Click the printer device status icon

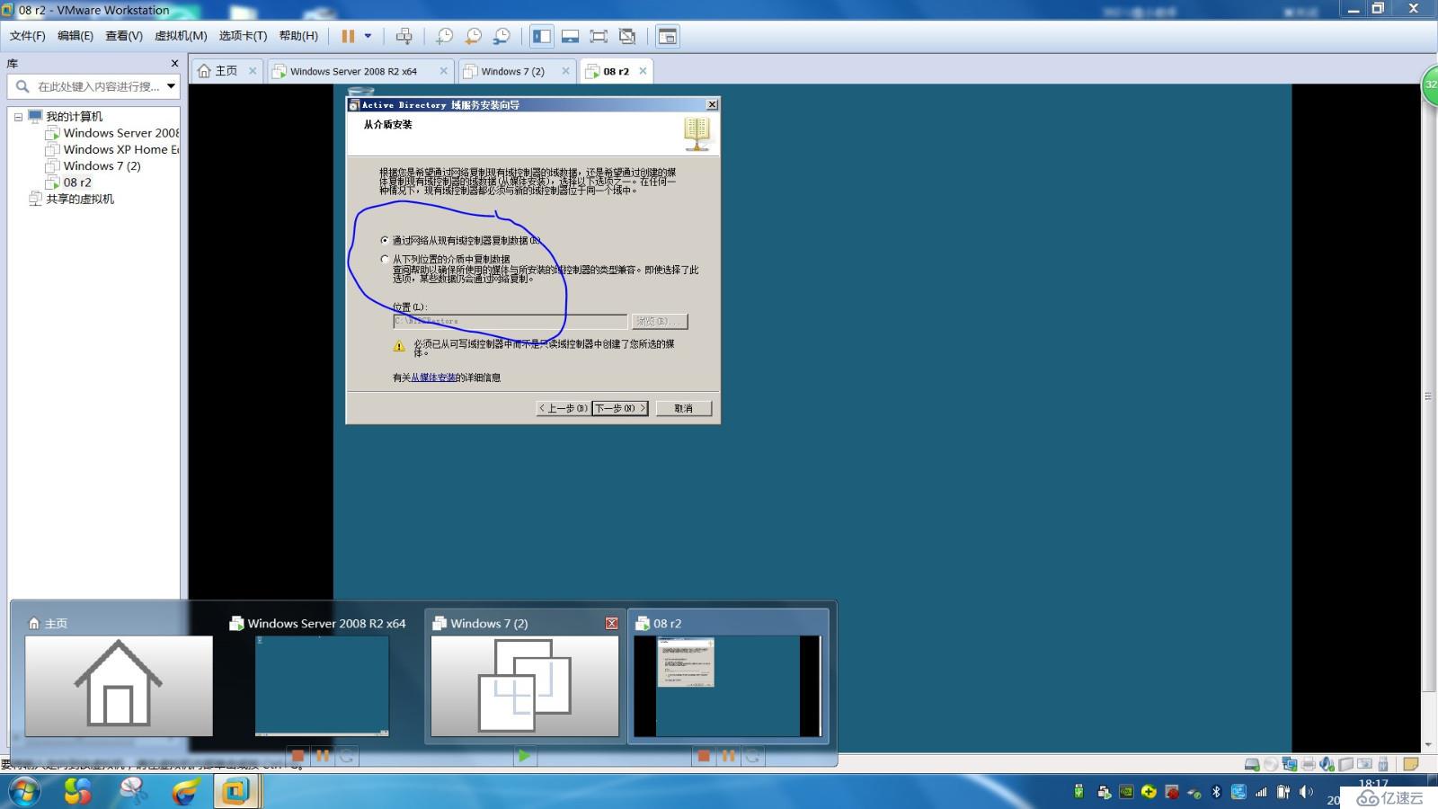1309,764
